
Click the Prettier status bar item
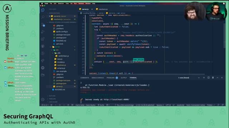[211, 105]
